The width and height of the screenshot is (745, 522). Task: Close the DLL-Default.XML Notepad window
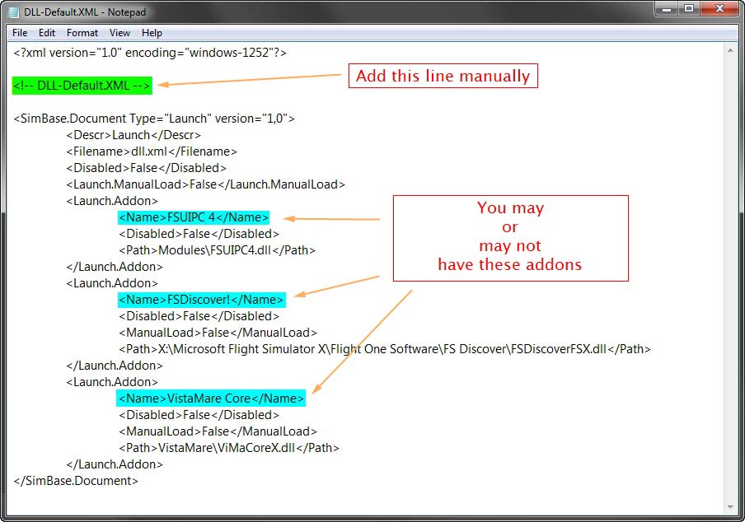tap(718, 9)
